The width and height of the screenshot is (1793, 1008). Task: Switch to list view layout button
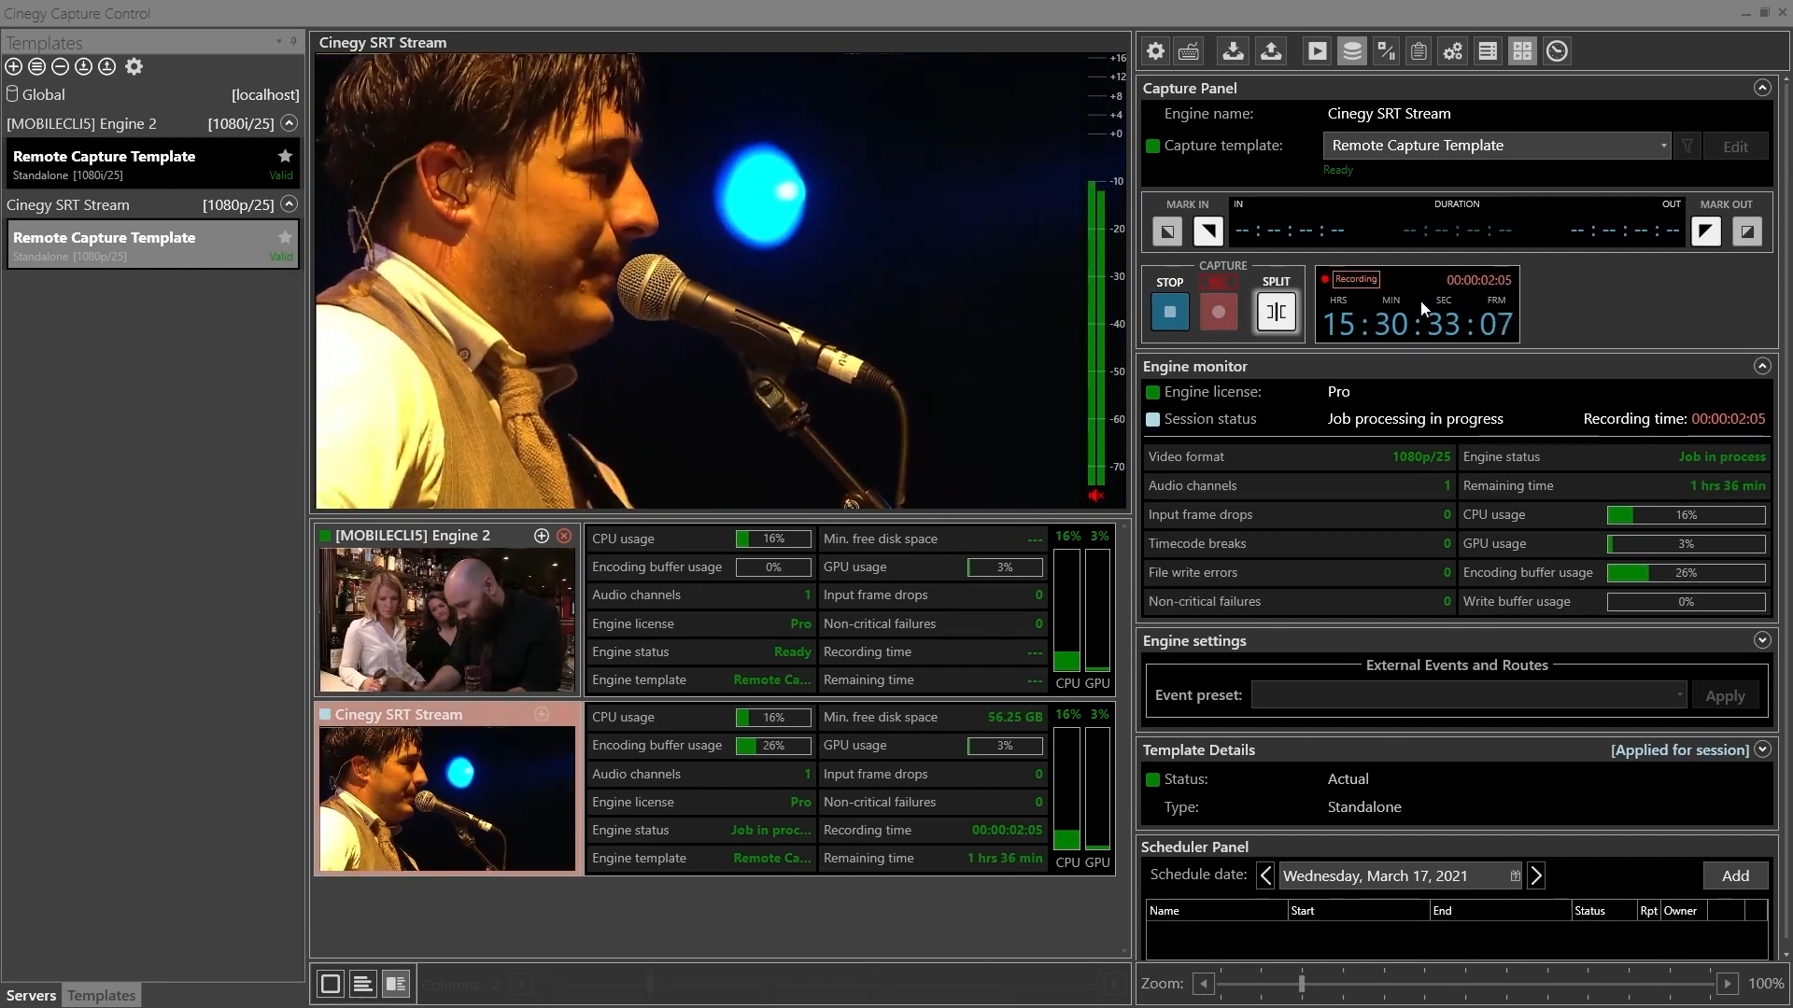[x=363, y=984]
